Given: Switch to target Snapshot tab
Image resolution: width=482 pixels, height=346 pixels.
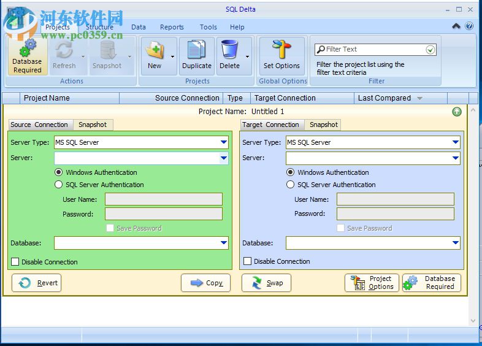Looking at the screenshot, I should pos(323,125).
